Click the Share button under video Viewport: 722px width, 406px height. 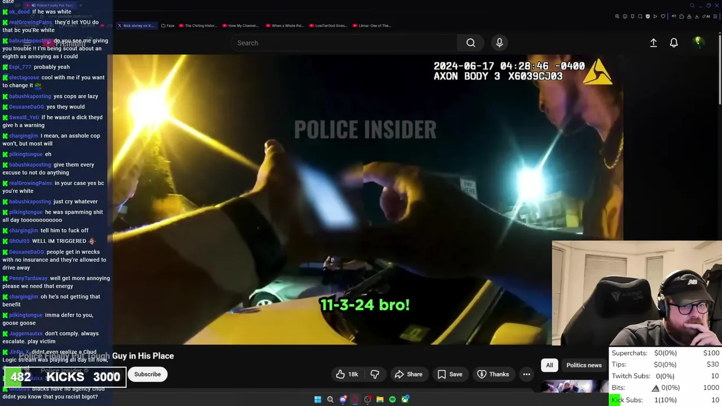(408, 374)
